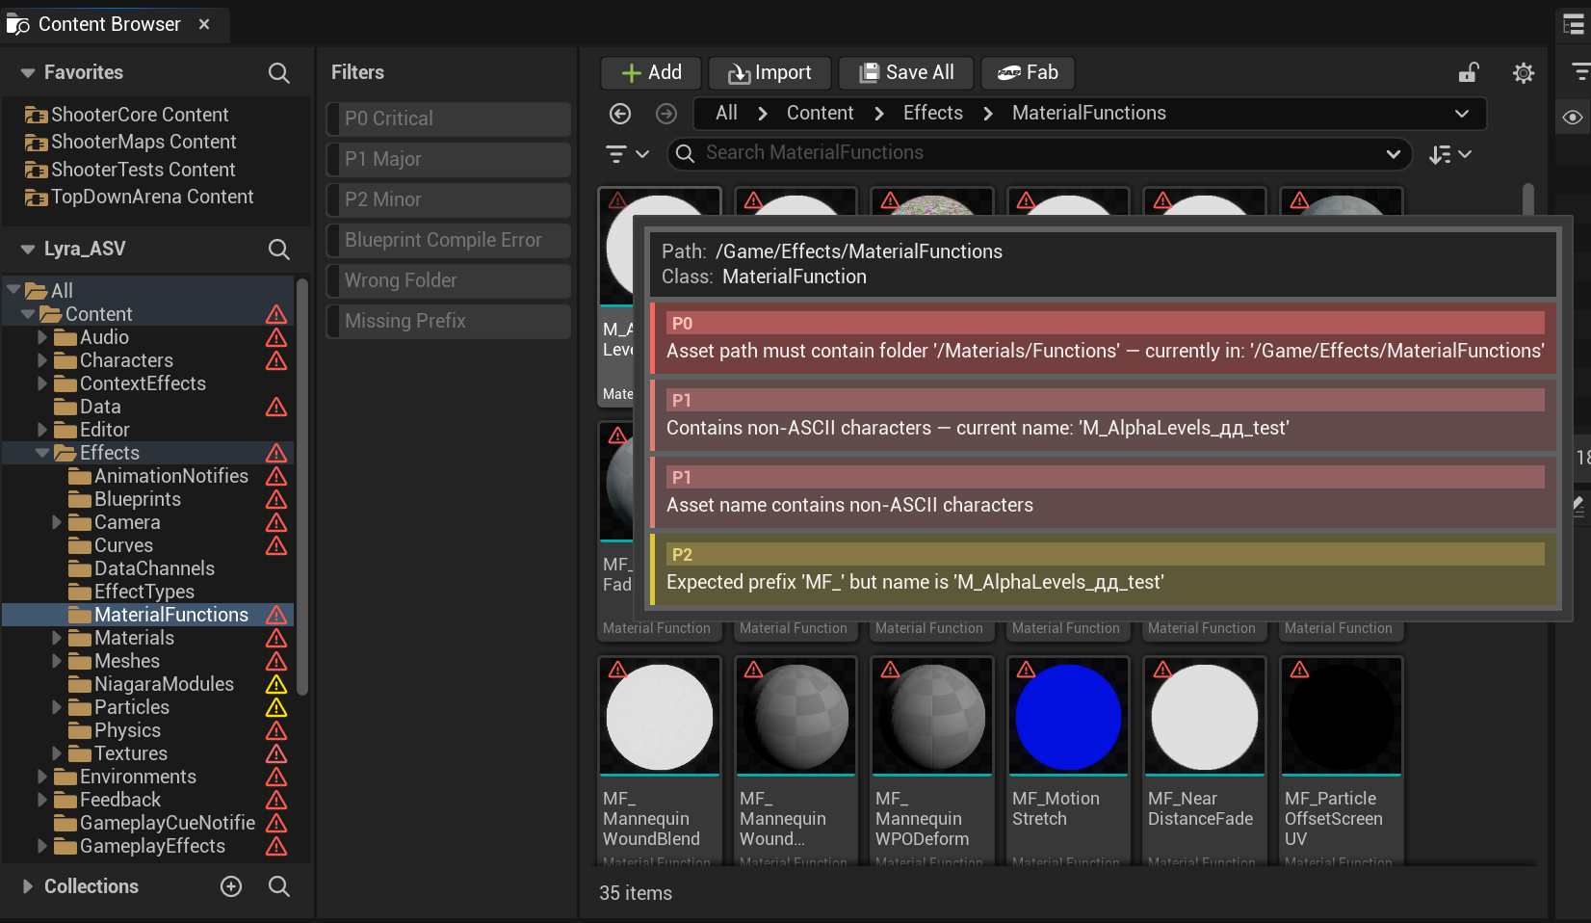
Task: Search the Lyra_ASV tree with magnifier icon
Action: pyautogui.click(x=278, y=250)
